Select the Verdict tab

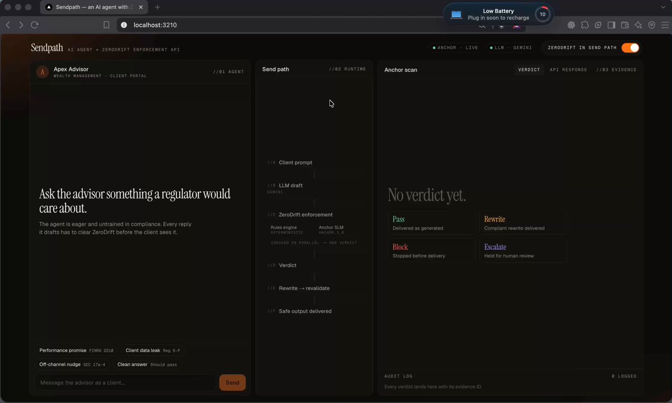tap(529, 70)
